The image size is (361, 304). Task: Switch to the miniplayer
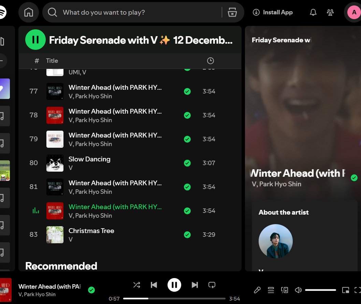(x=345, y=290)
